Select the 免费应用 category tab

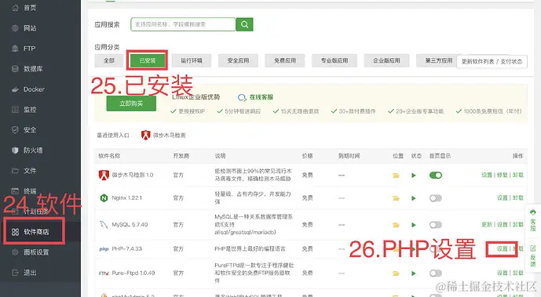285,60
